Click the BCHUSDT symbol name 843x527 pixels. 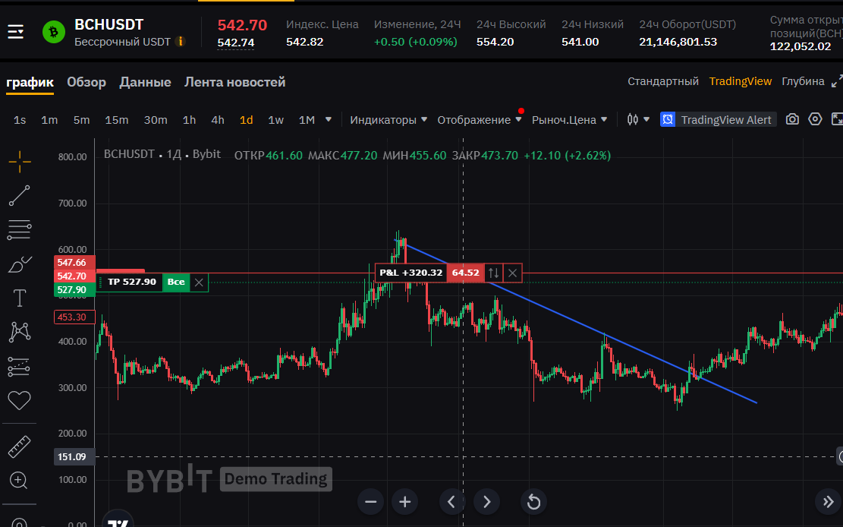click(109, 25)
